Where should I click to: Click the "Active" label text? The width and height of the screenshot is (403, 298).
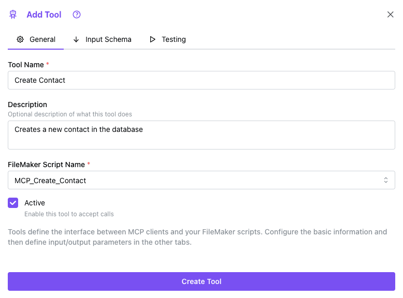tap(35, 203)
